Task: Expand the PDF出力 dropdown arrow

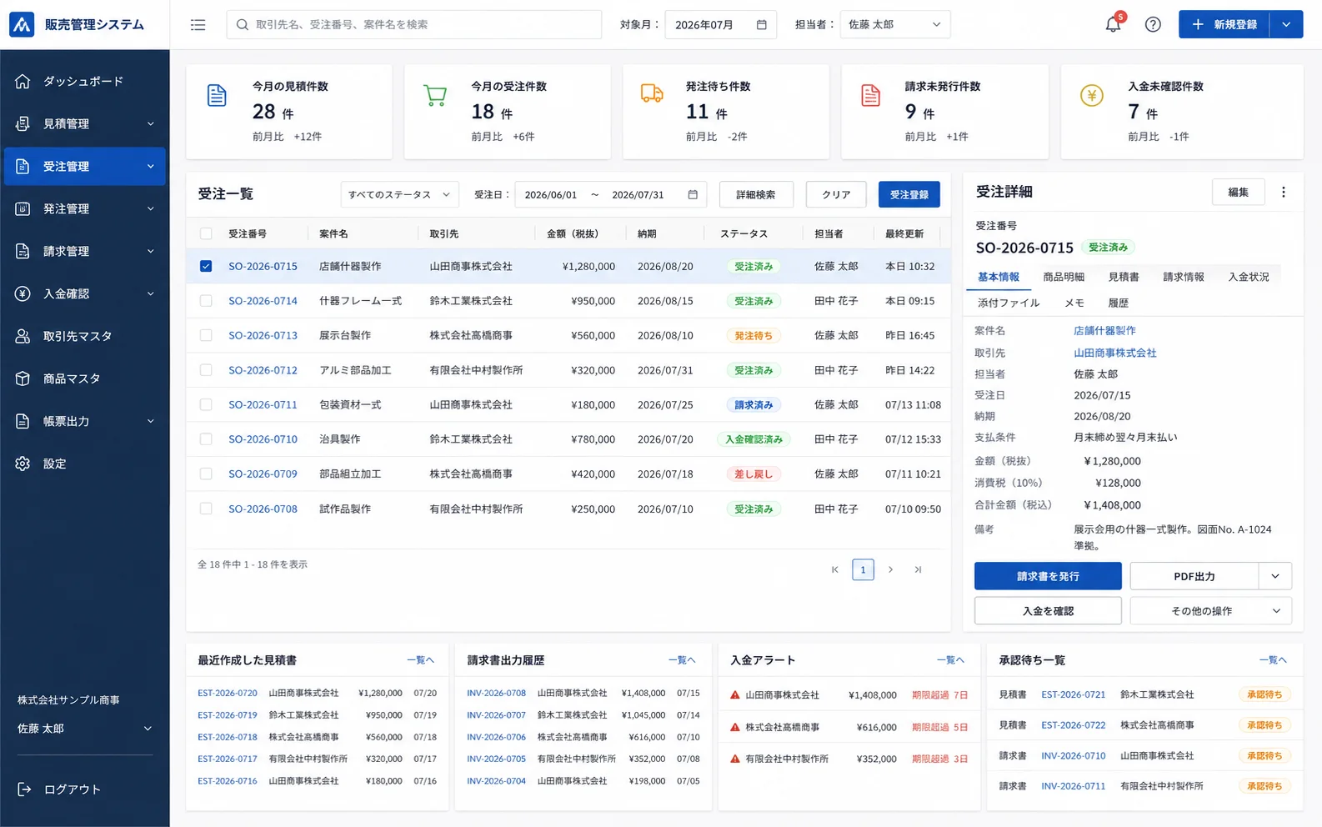Action: click(x=1275, y=576)
